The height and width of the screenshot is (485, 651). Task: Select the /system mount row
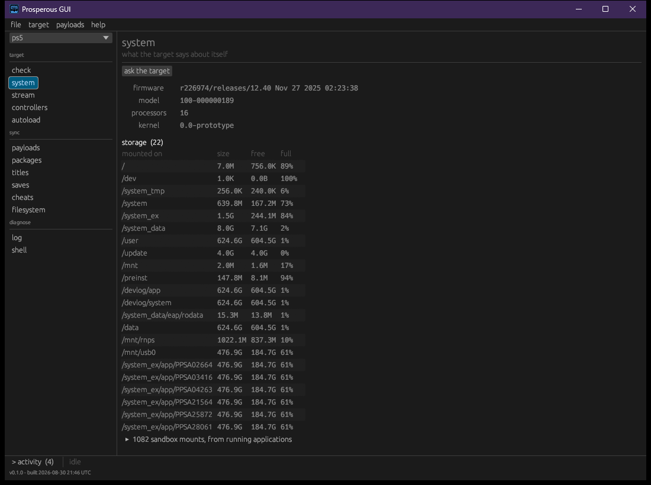(214, 203)
